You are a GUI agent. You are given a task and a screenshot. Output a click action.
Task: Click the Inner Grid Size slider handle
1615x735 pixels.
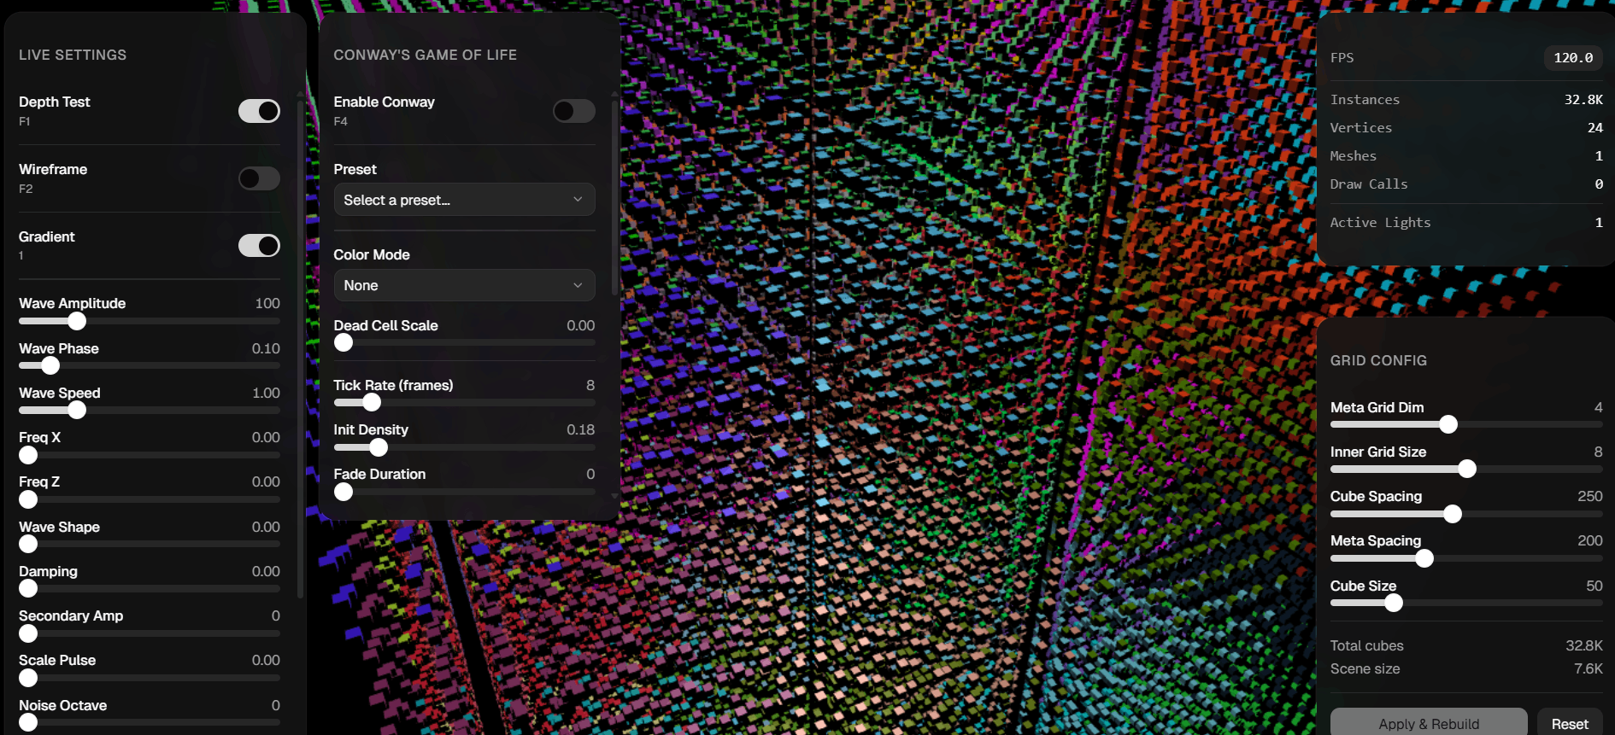click(x=1467, y=469)
